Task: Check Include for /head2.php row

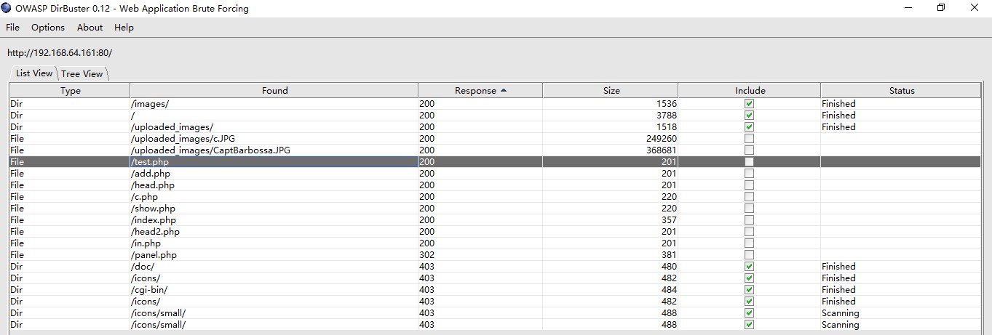Action: 750,232
